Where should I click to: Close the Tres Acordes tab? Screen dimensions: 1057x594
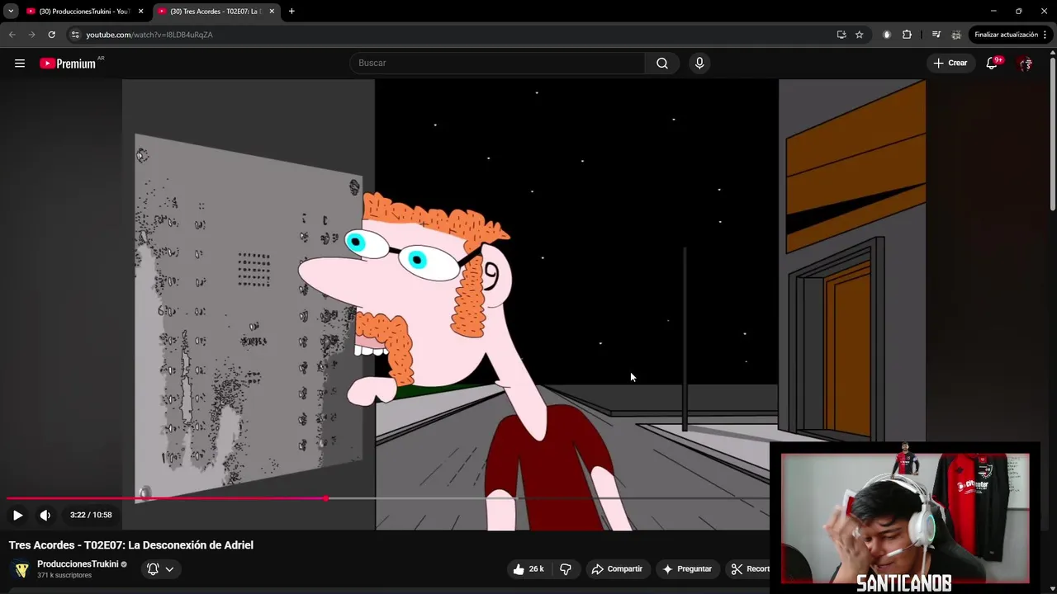tap(272, 12)
